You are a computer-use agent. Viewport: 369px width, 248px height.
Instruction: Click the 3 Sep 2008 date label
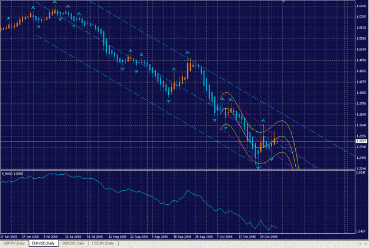pyautogui.click(x=159, y=237)
